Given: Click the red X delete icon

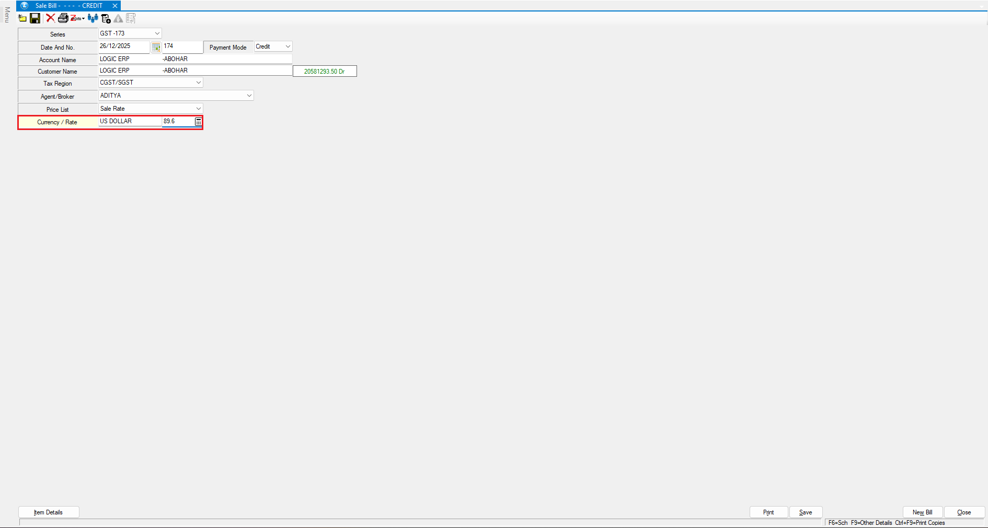Looking at the screenshot, I should [x=50, y=18].
